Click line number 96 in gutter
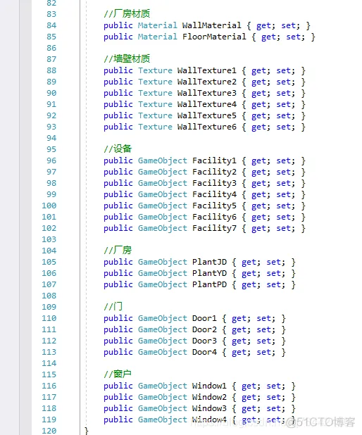The width and height of the screenshot is (362, 435). coord(51,160)
